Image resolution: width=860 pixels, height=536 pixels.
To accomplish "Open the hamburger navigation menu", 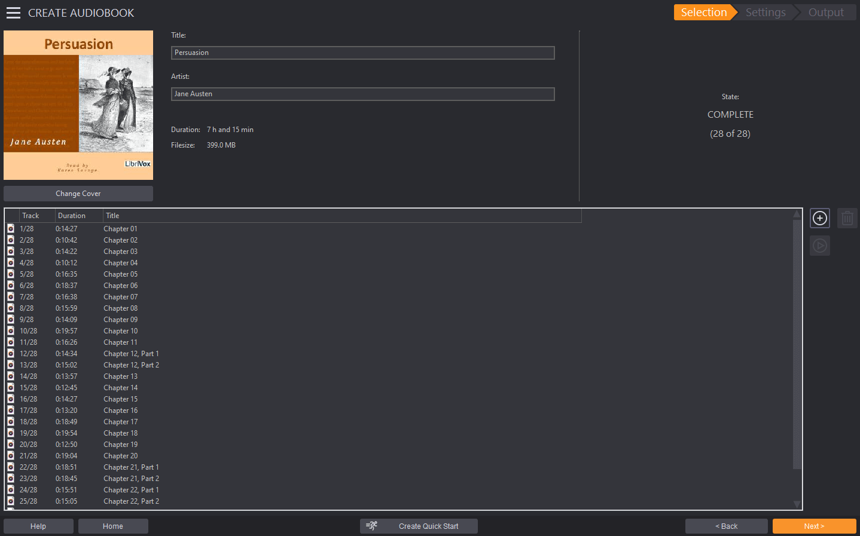I will 13,12.
